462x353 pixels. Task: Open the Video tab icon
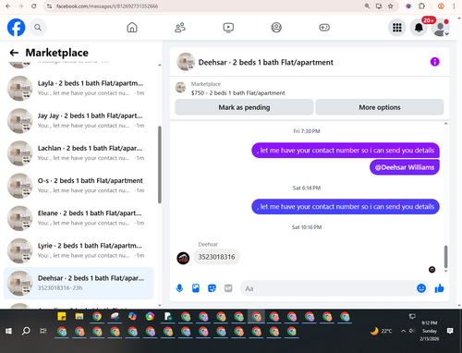tap(228, 28)
